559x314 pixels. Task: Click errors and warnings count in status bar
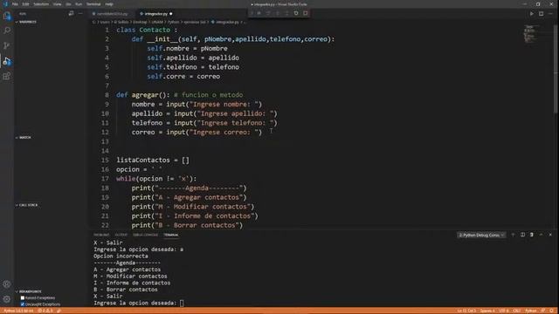(45, 311)
